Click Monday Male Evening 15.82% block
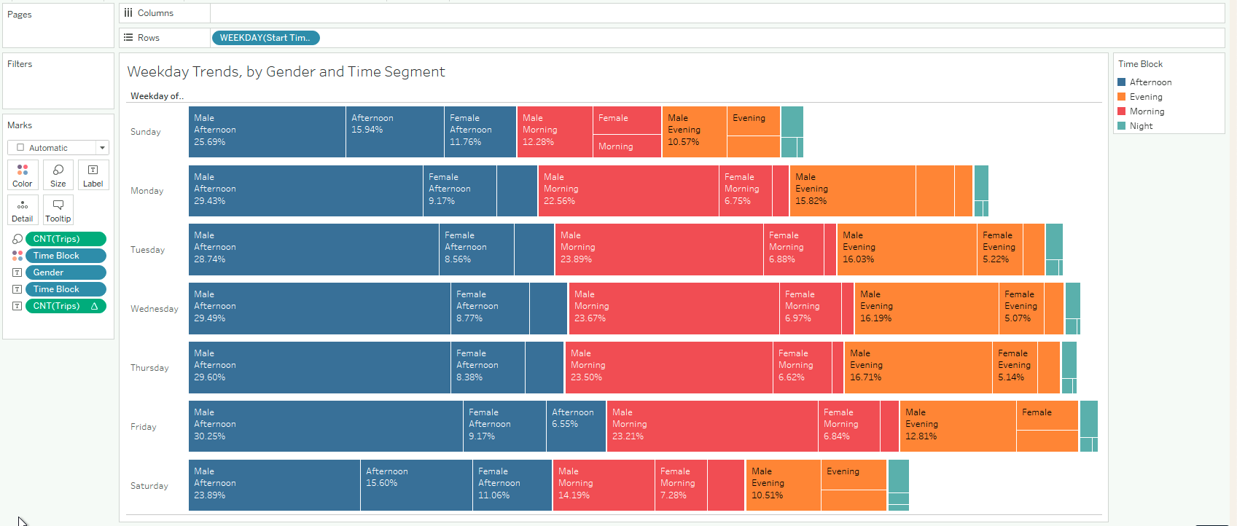The image size is (1237, 526). [x=853, y=191]
